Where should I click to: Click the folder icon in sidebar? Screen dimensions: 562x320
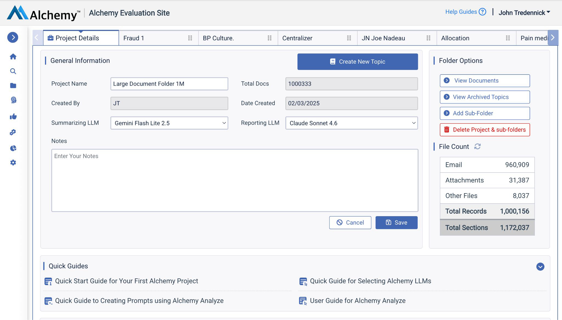[13, 86]
